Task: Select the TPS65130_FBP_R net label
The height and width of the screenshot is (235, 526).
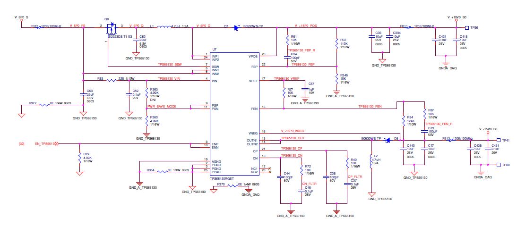Action: [302, 50]
